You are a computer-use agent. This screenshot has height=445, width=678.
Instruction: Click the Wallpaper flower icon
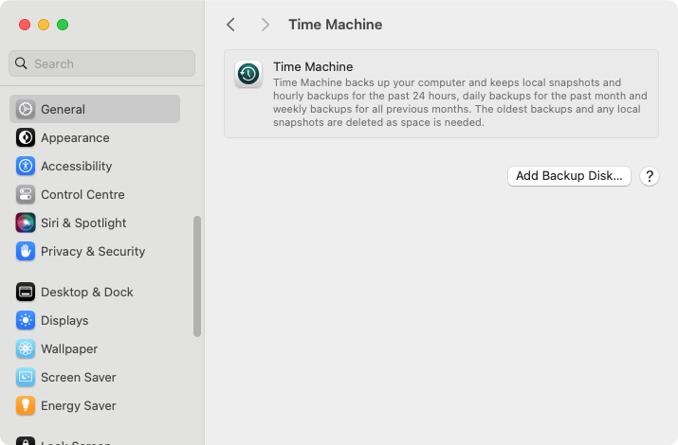click(x=26, y=348)
